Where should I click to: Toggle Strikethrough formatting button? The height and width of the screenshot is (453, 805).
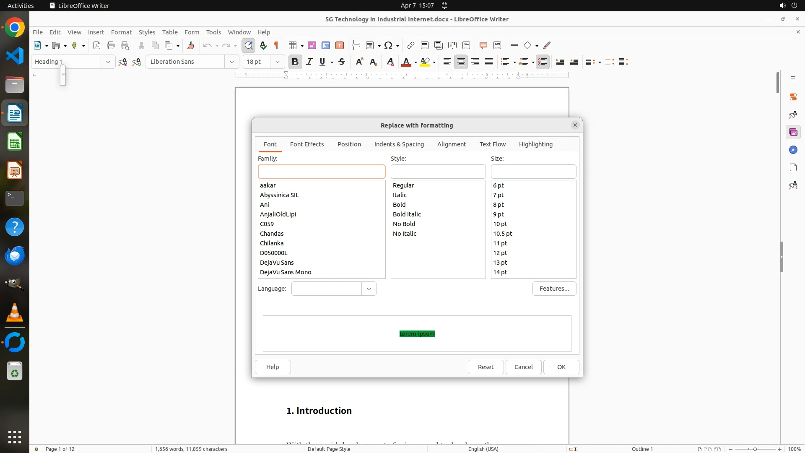(x=342, y=62)
